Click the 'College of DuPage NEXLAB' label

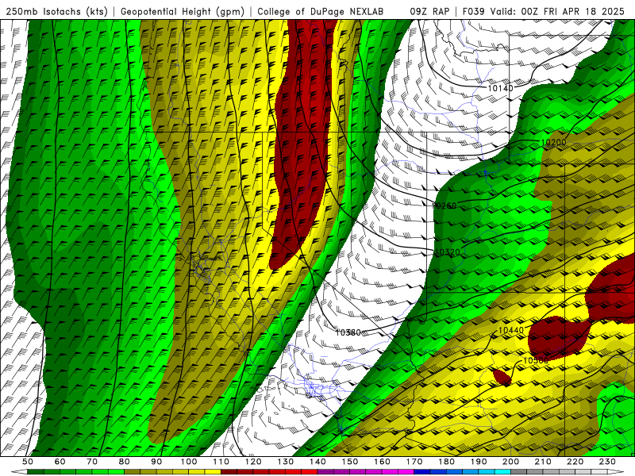pos(321,12)
